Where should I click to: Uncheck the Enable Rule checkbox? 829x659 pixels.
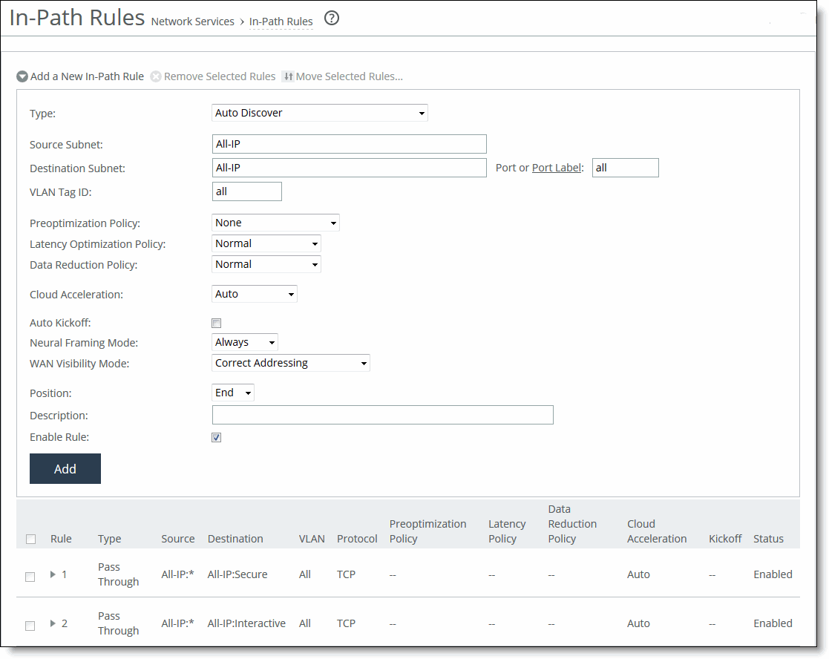[x=216, y=437]
